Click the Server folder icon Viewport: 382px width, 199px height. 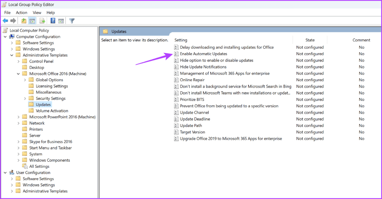pyautogui.click(x=25, y=135)
